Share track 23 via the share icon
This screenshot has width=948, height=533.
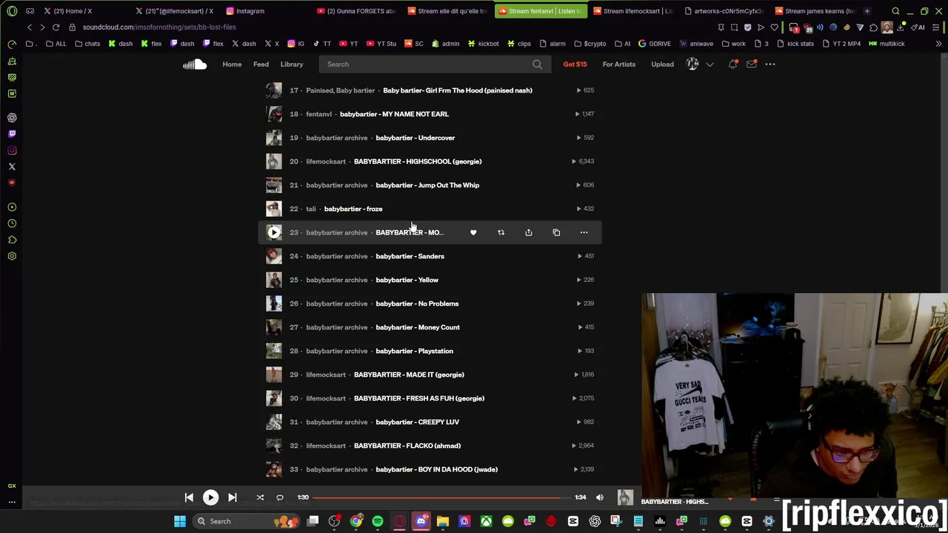(x=529, y=232)
